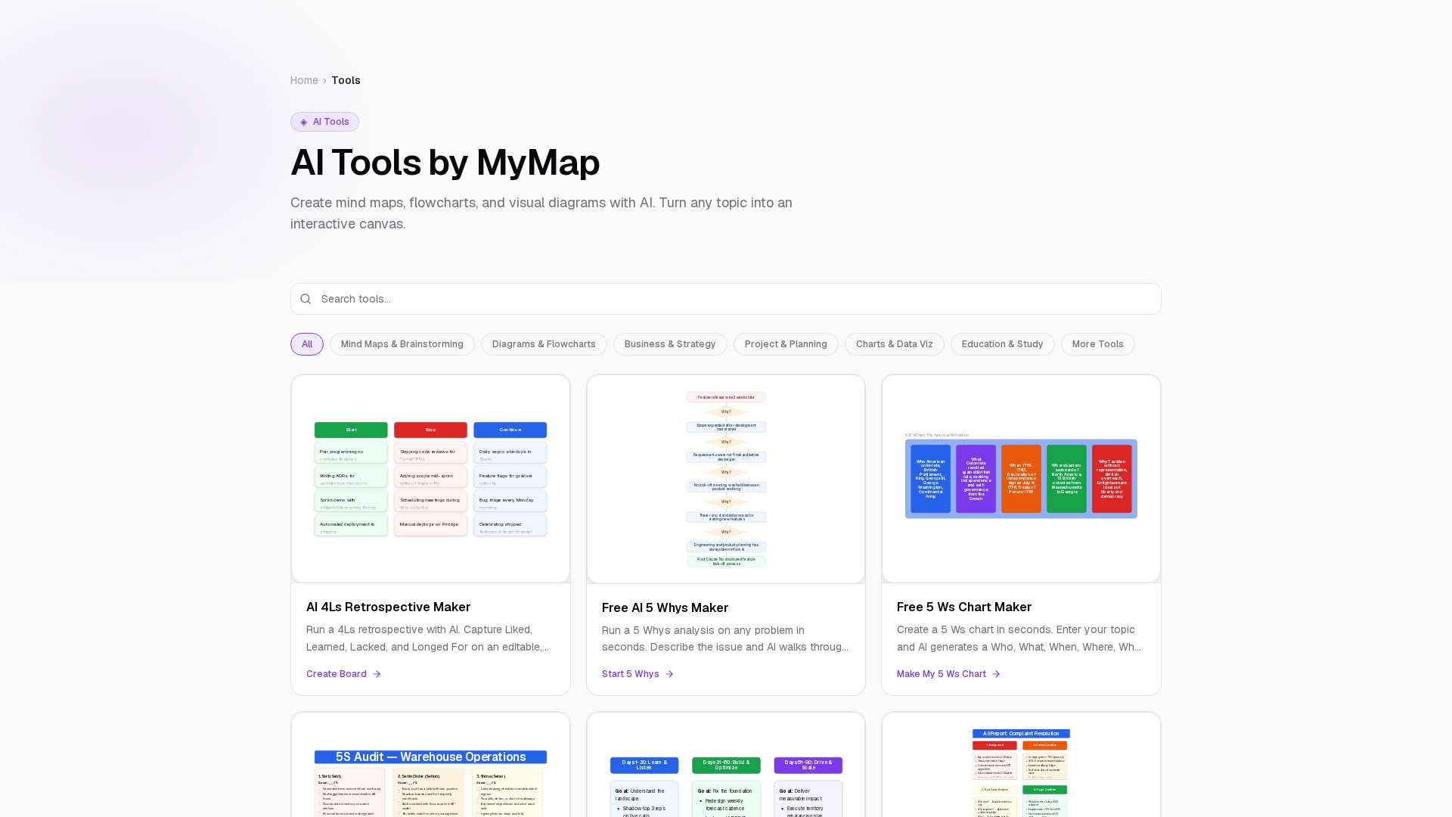Click the AI Tools badge
The height and width of the screenshot is (817, 1452).
(324, 122)
